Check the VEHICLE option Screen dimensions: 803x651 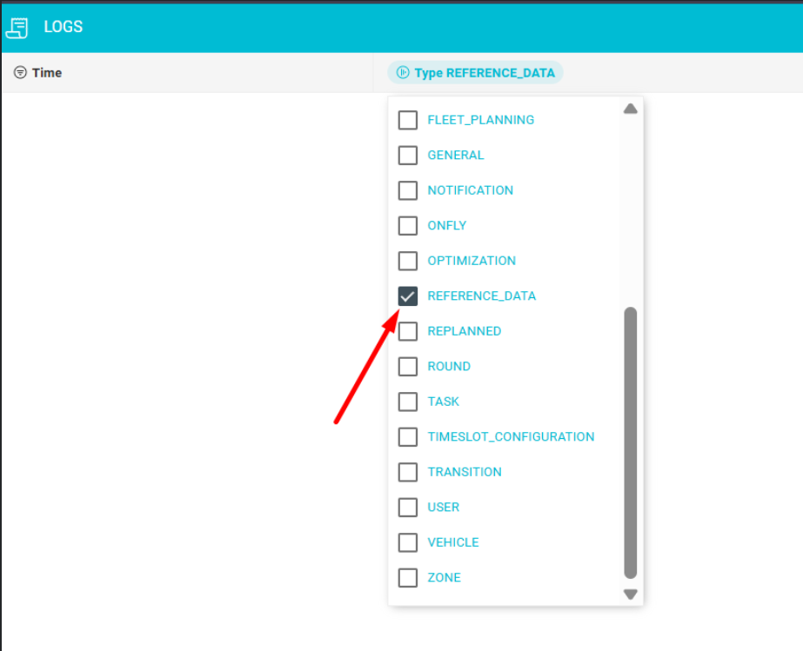click(407, 542)
